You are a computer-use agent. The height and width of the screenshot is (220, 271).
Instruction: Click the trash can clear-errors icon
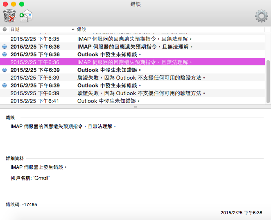point(9,16)
